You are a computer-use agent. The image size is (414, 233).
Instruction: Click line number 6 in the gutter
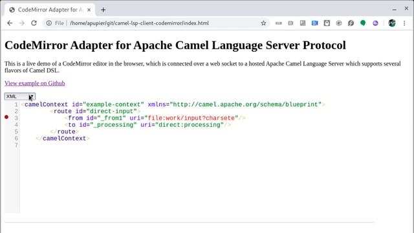click(16, 139)
